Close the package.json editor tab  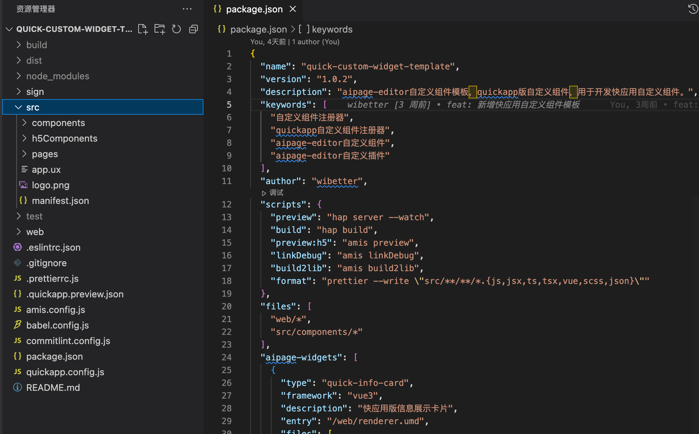[293, 9]
